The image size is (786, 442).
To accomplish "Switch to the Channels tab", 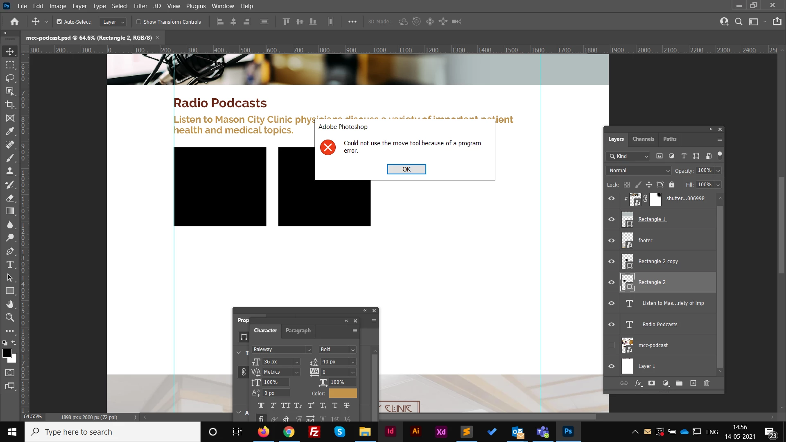I will click(643, 139).
